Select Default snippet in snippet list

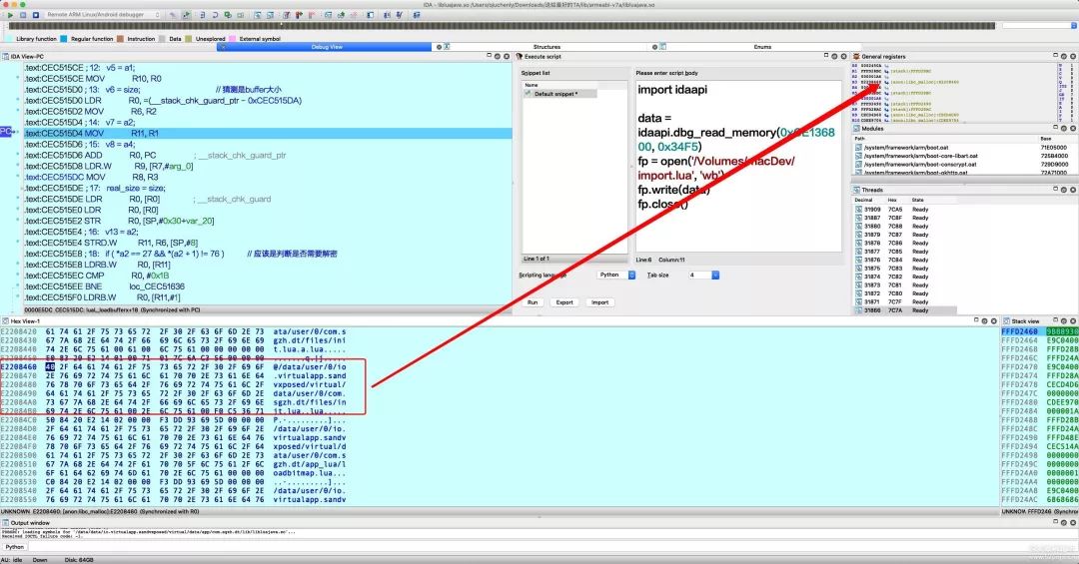563,94
